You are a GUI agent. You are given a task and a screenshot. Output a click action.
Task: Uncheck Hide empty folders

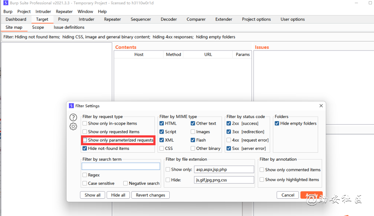pos(277,123)
